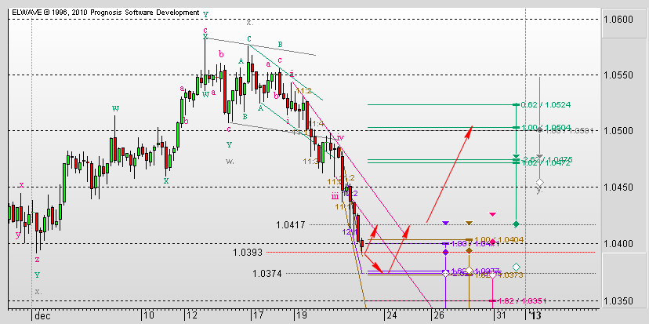Click the 1.0417 price level label
649x324 pixels.
[291, 225]
